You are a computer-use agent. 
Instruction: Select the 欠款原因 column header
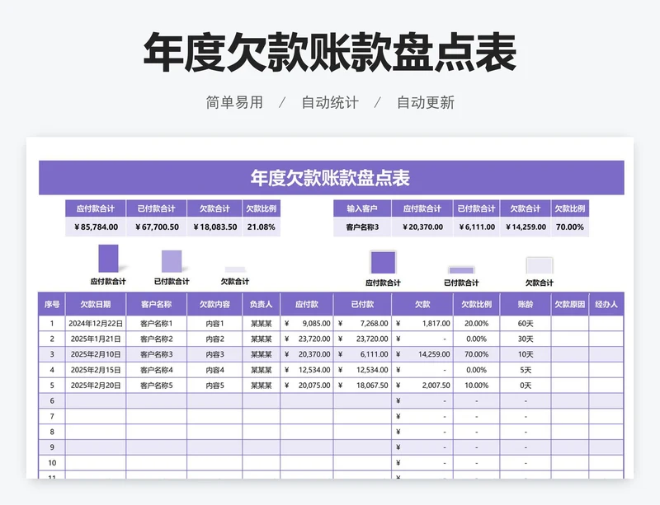coord(570,304)
